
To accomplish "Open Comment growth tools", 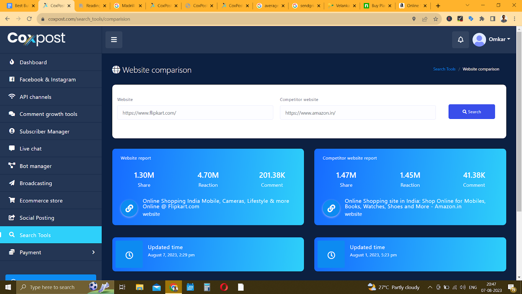I will (51, 114).
